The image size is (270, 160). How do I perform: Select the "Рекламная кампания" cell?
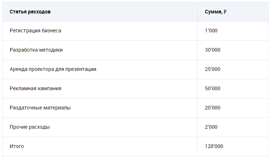pyautogui.click(x=35, y=89)
